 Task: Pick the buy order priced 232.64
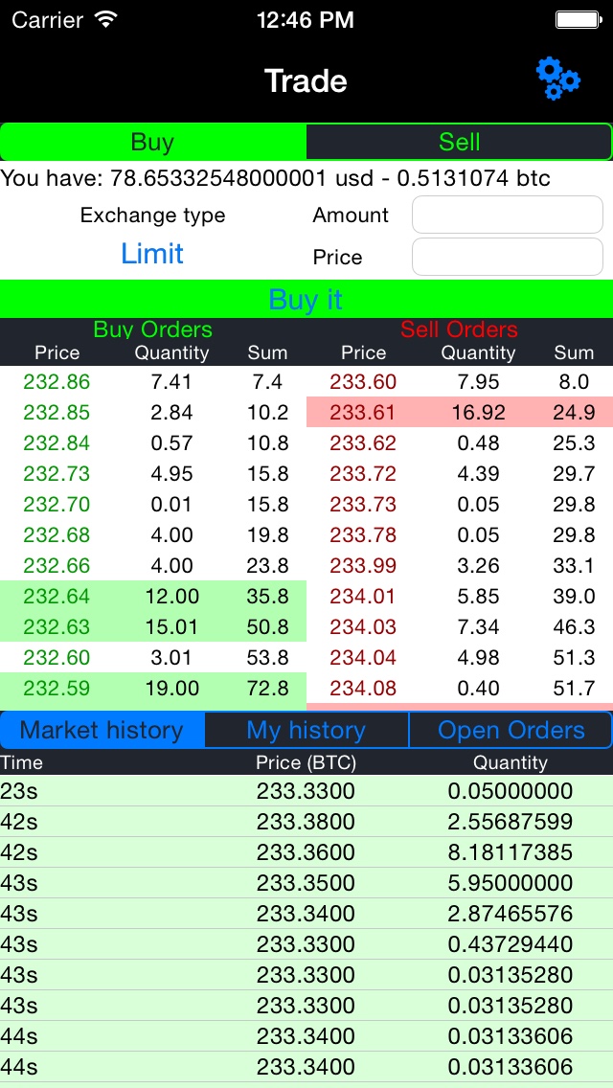[153, 597]
